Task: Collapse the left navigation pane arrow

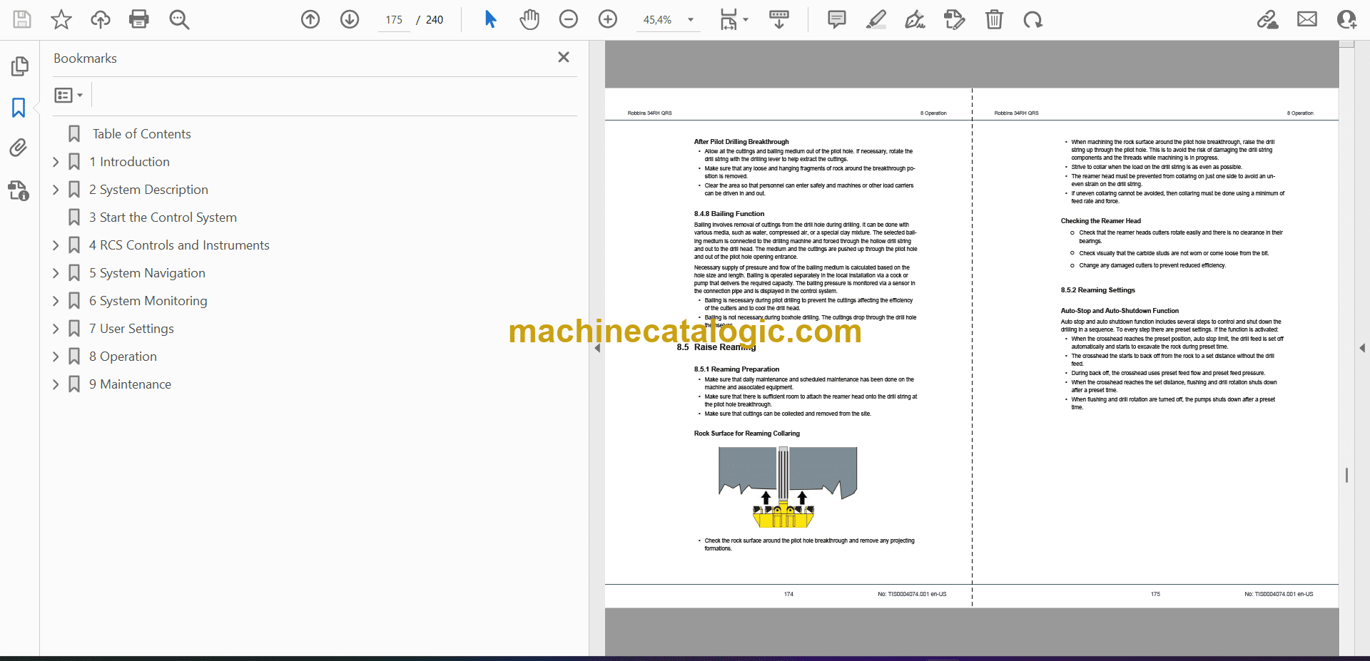Action: click(x=597, y=348)
